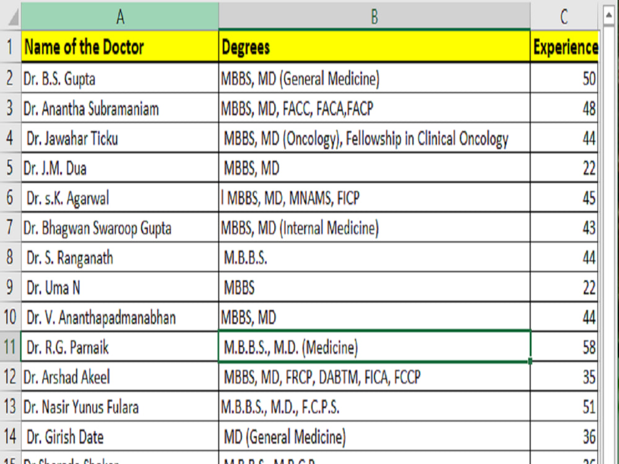
Task: Click the vertical scrollbar up arrow
Action: [608, 15]
